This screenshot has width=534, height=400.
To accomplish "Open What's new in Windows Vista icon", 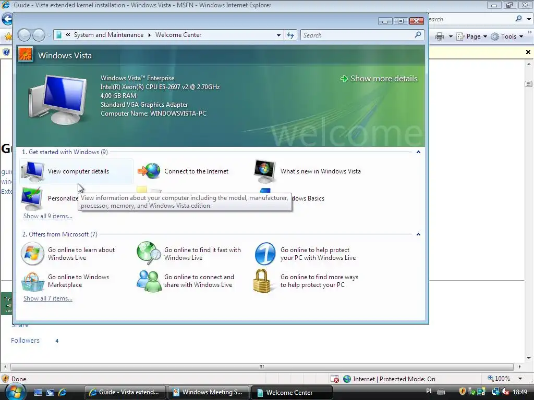I will 264,171.
